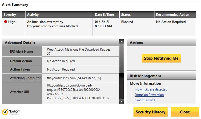
Task: Click the 01/15/15 8:55:13 AM timestamp
Action: click(103, 24)
